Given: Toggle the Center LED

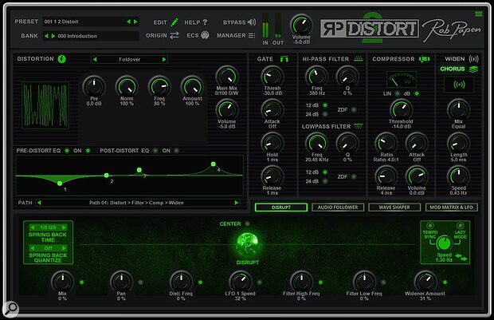Looking at the screenshot, I should click(247, 223).
